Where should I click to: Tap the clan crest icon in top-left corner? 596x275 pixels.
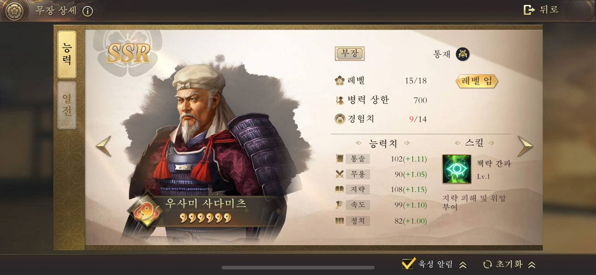pos(14,10)
